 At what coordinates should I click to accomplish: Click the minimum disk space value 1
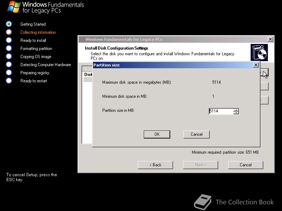coord(213,96)
